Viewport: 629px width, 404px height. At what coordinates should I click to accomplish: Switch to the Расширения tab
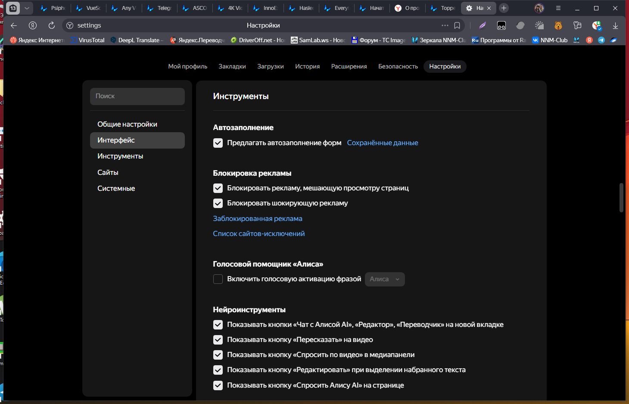[x=349, y=66]
